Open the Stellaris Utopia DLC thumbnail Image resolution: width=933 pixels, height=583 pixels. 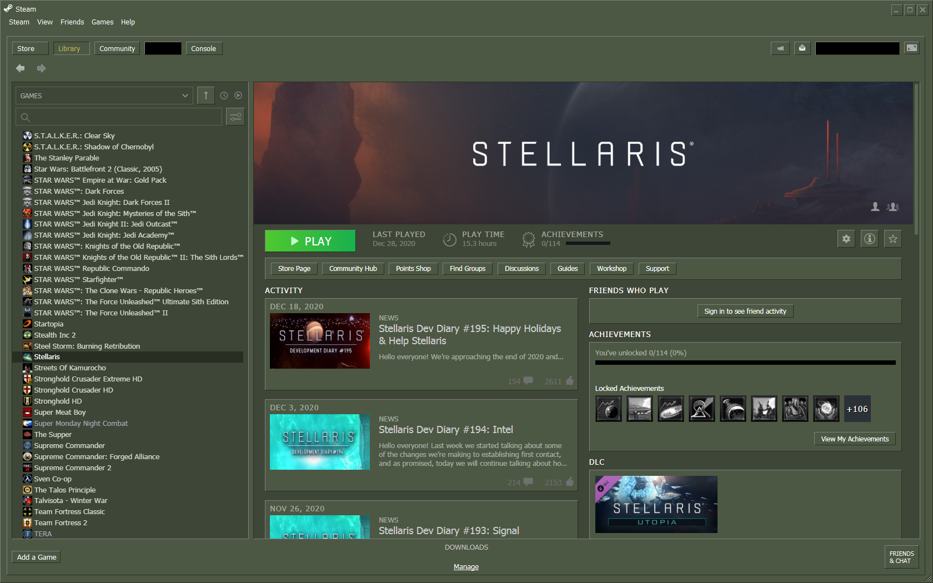tap(656, 504)
